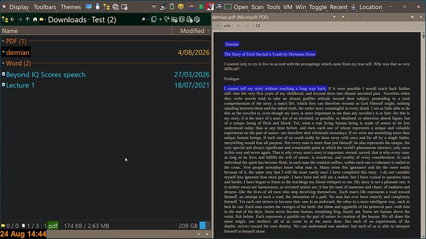Go back with the left arrow
This screenshot has width=426, height=239.
coord(12,20)
